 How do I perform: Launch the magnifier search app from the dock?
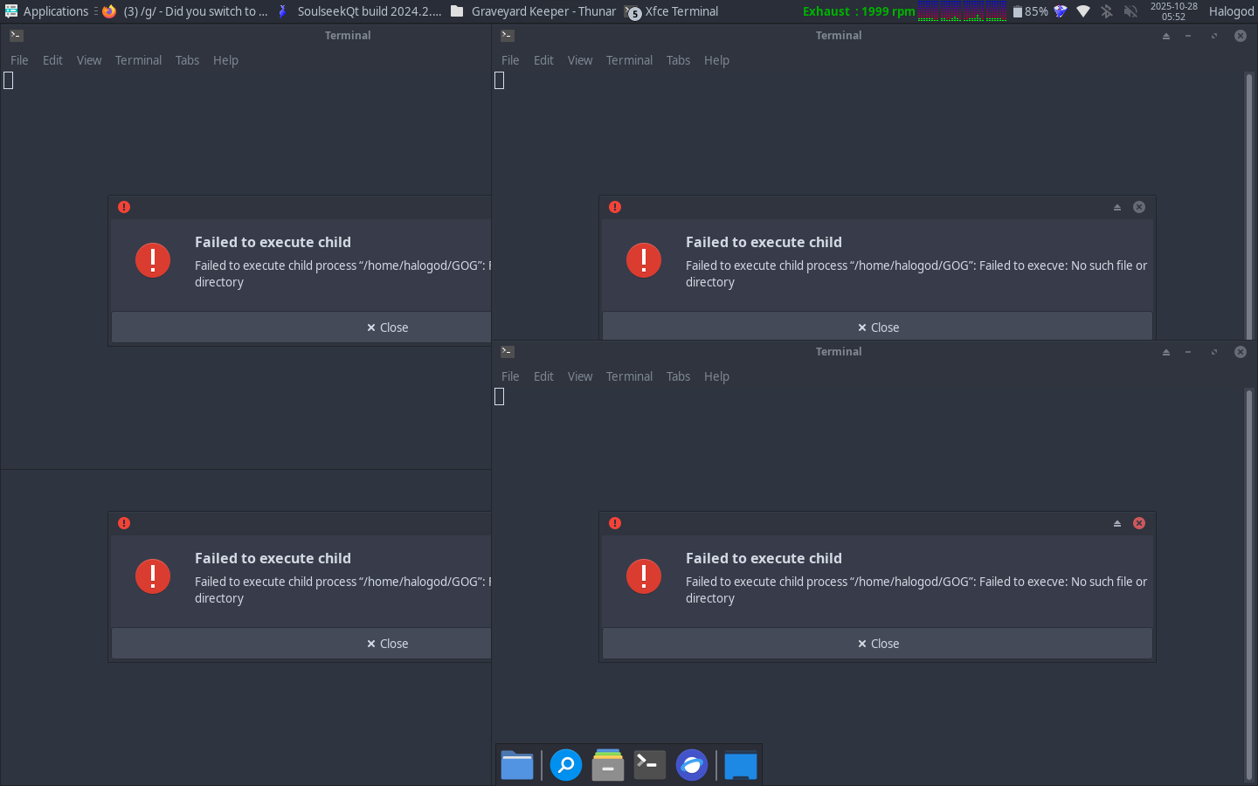(x=566, y=765)
